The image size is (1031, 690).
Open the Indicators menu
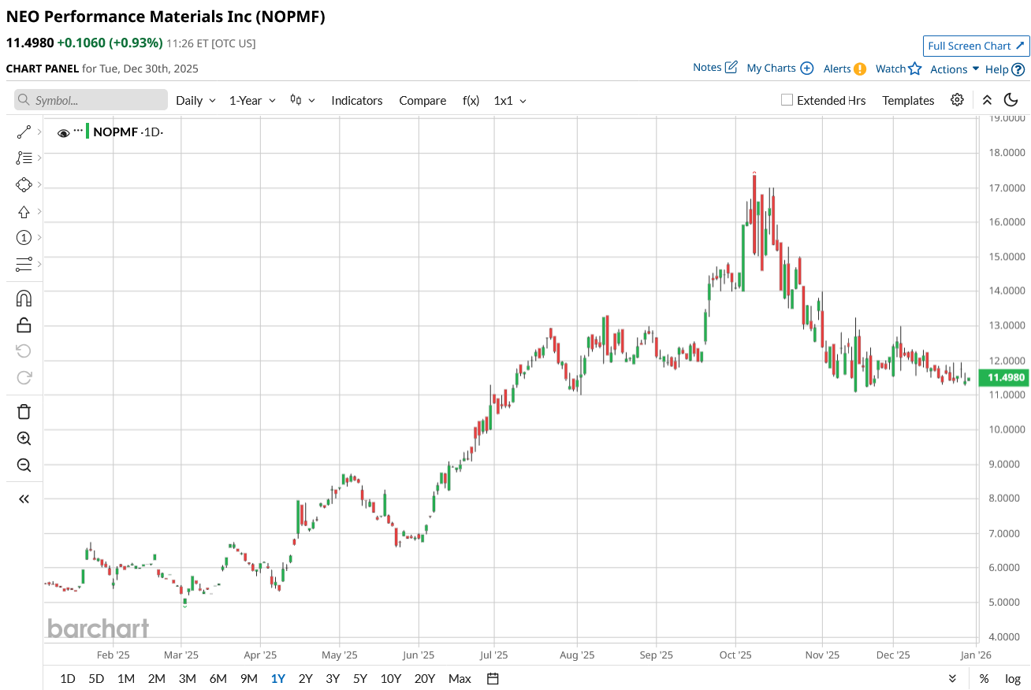pos(357,101)
